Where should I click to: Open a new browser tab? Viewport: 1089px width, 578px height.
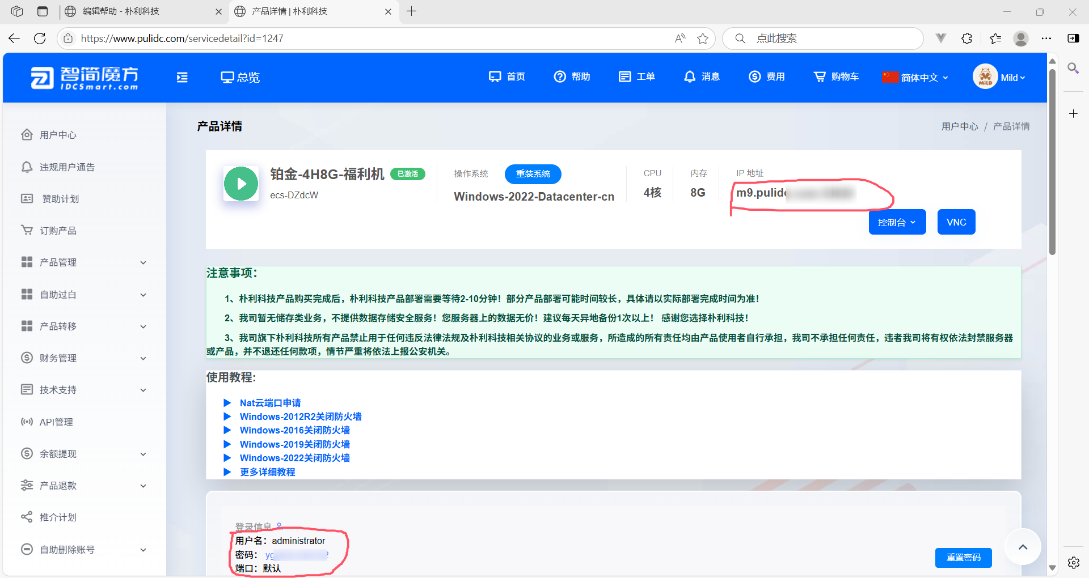pyautogui.click(x=412, y=11)
